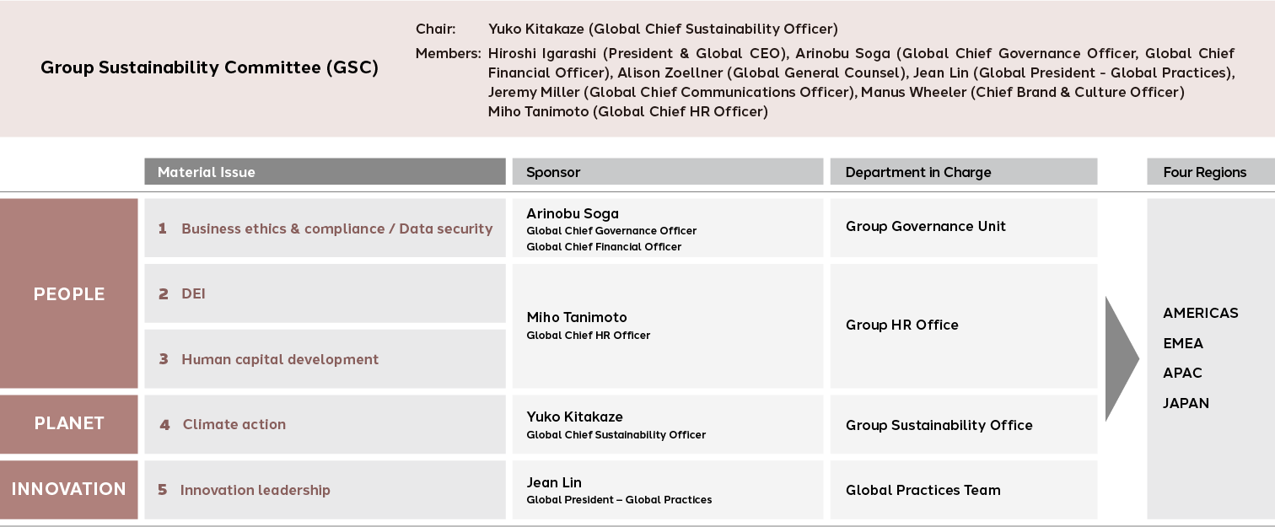The image size is (1275, 527).
Task: Click sponsor Jean Lin in table
Action: coord(554,482)
